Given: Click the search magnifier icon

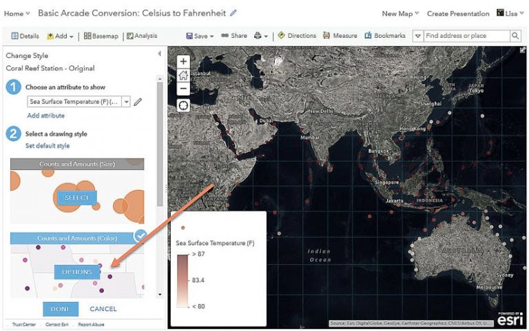Looking at the screenshot, I should (x=515, y=36).
